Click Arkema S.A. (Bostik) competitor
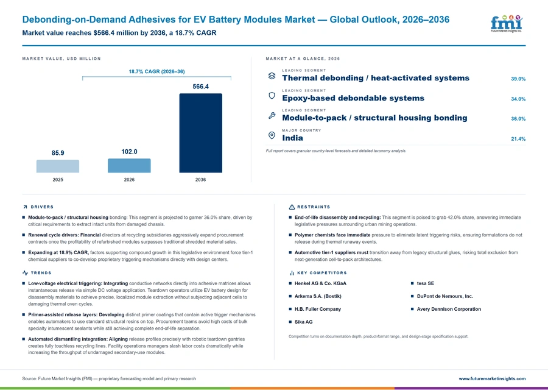This screenshot has height=390, width=548. pyautogui.click(x=318, y=296)
